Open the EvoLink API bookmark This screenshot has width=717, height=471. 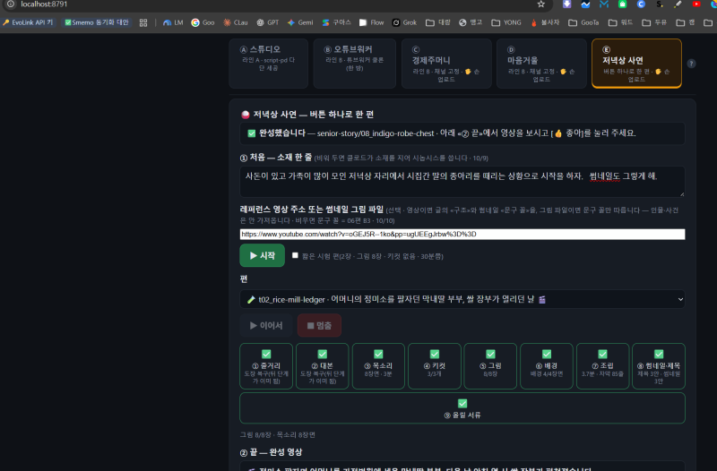[x=28, y=22]
